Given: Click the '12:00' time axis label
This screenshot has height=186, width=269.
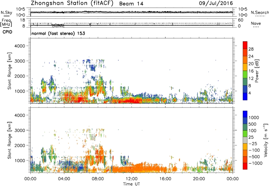Looking at the screenshot, I should (x=131, y=179).
